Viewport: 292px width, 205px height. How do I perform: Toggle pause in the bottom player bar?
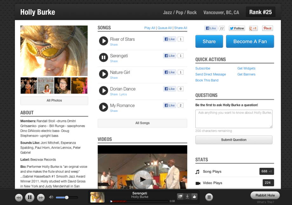30,197
